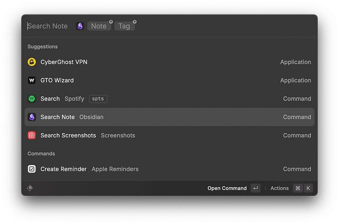
Task: Click the Obsidian subtitle text
Action: [x=92, y=117]
